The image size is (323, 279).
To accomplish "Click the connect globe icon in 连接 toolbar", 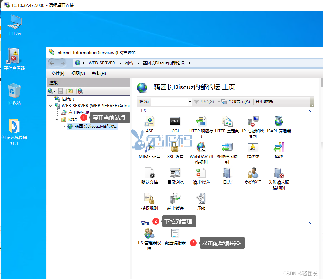I will click(x=50, y=91).
